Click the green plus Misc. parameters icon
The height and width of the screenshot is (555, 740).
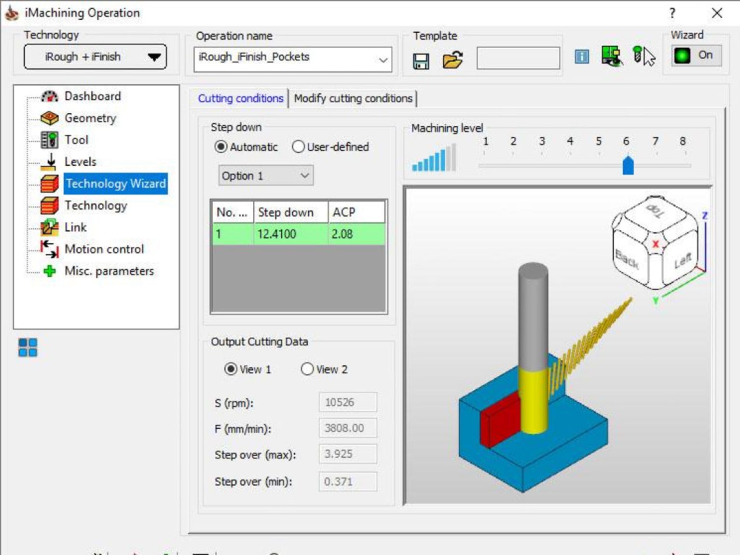[x=49, y=271]
